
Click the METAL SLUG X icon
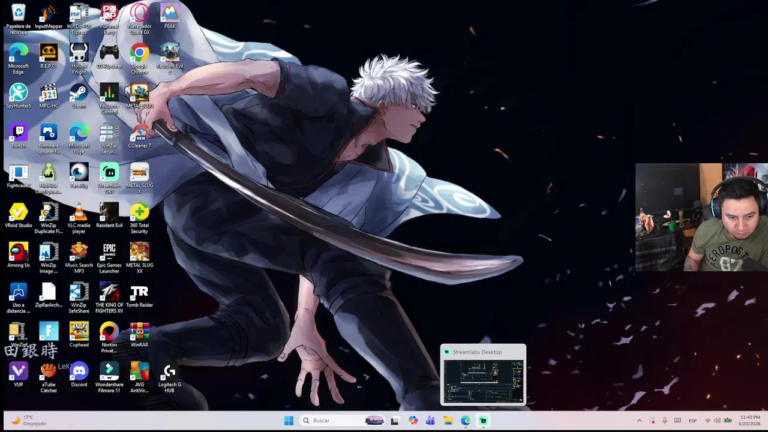point(139,178)
